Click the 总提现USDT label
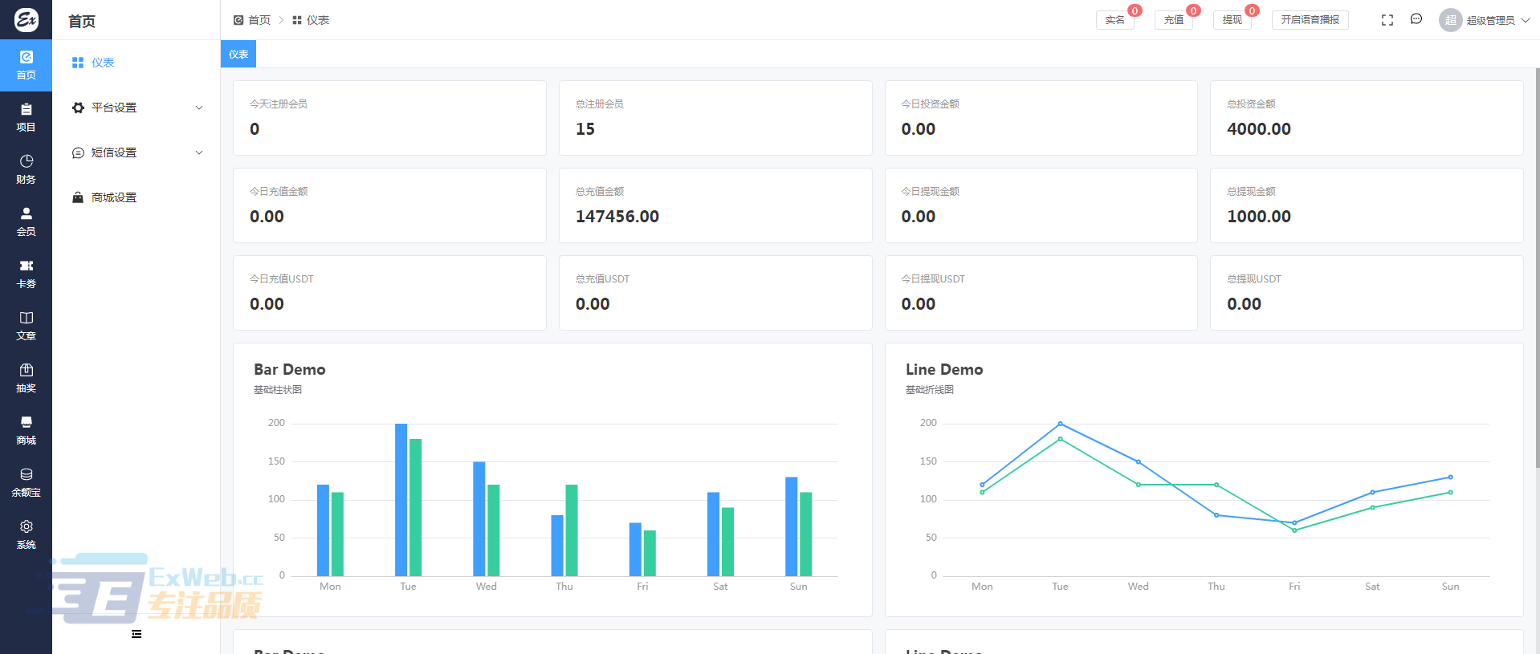The width and height of the screenshot is (1540, 654). 1254,279
